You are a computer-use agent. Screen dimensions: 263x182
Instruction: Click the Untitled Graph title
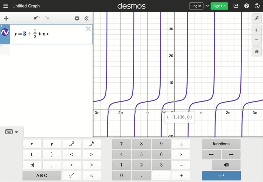tap(26, 6)
